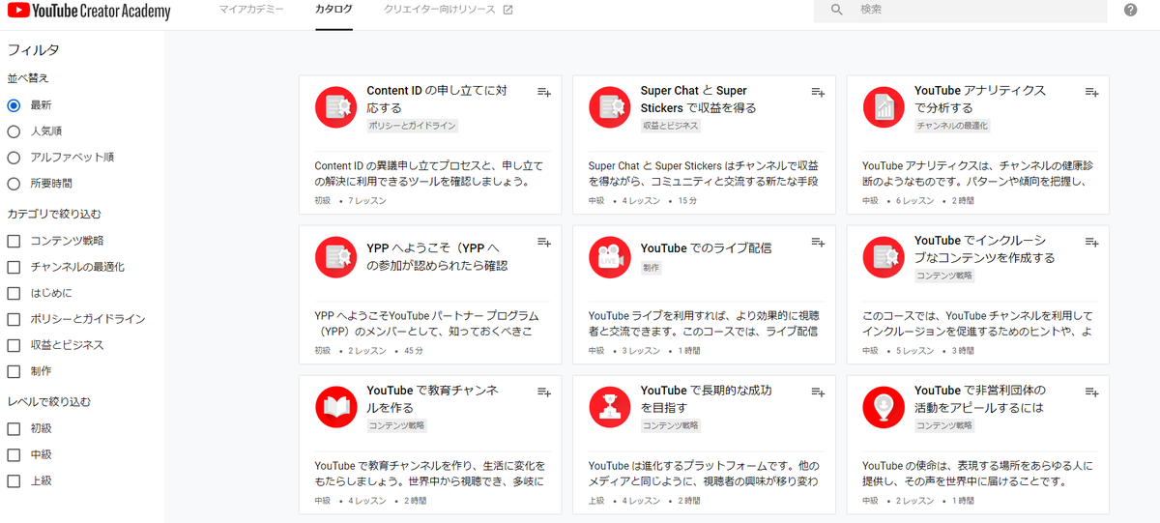The width and height of the screenshot is (1160, 523).
Task: Click the '7 レッスン' text on Content ID card
Action: click(367, 201)
